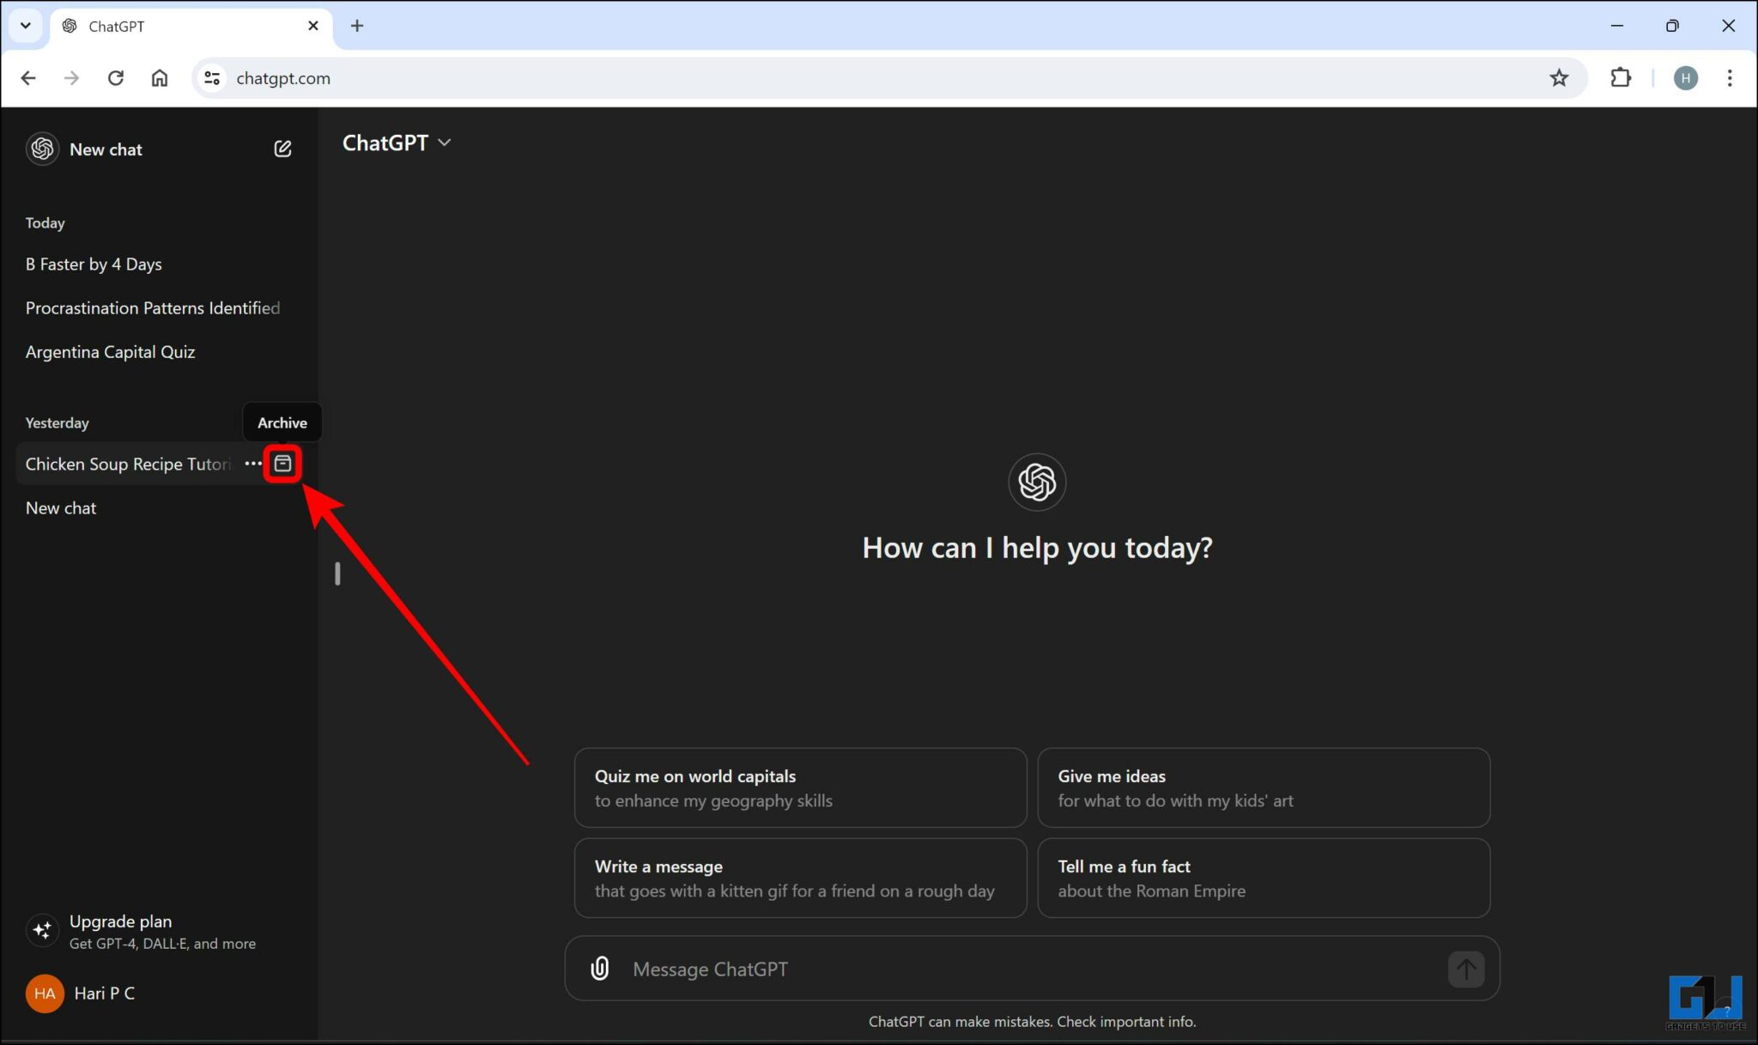Open the Chrome three-dot menu
1758x1045 pixels.
coord(1731,77)
